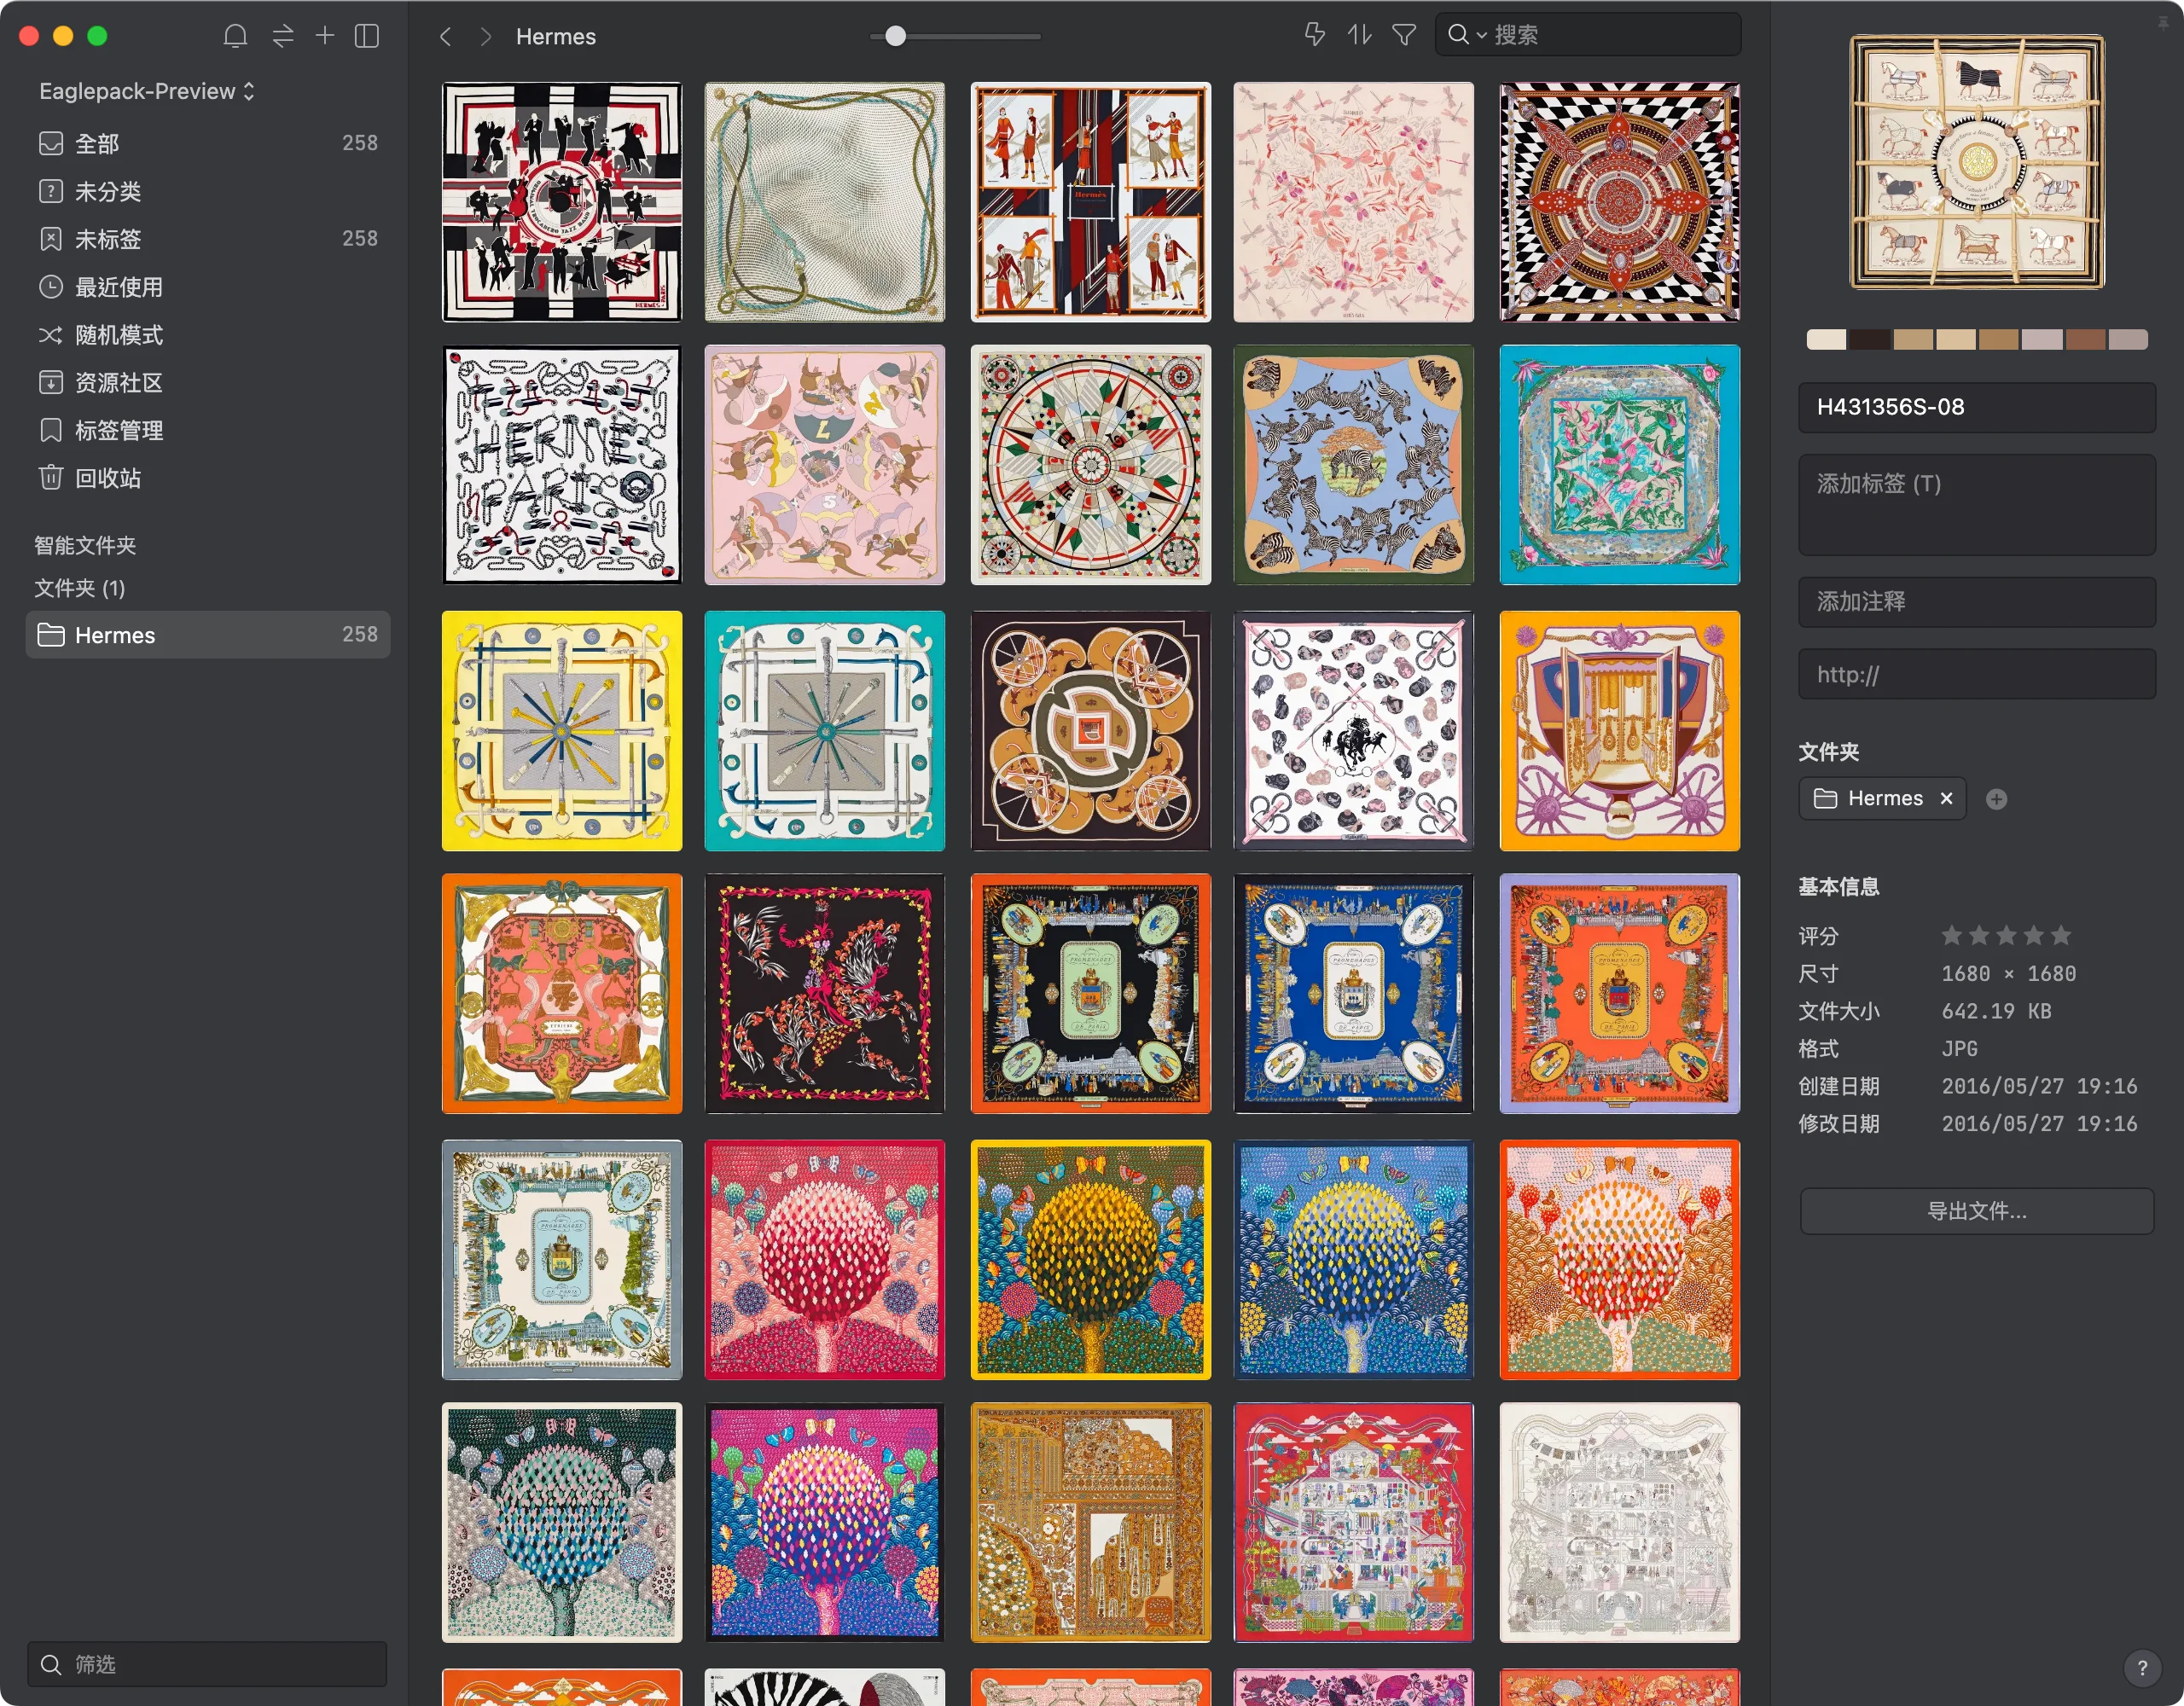Open 随机模式 in sidebar

point(208,335)
